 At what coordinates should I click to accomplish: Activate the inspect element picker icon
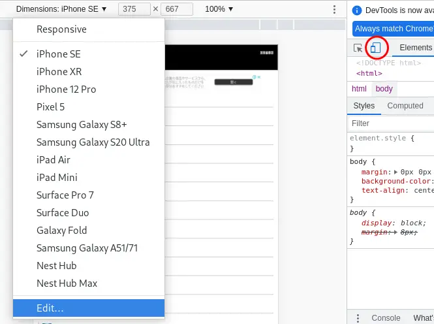click(x=358, y=48)
